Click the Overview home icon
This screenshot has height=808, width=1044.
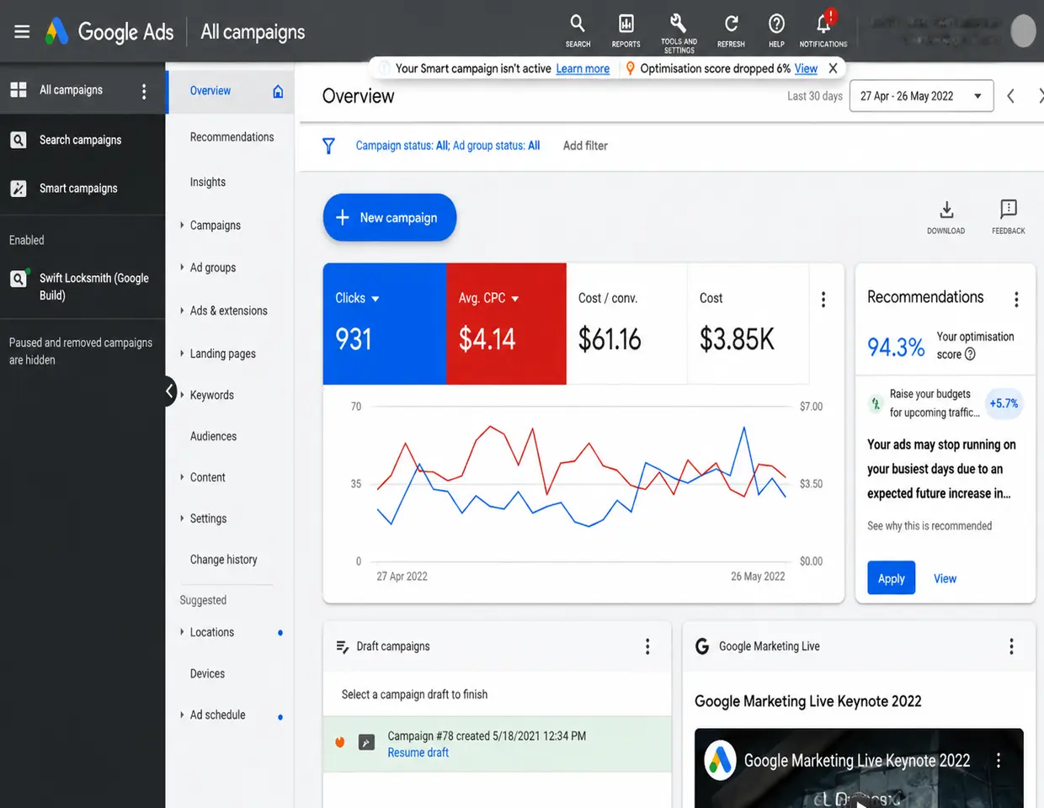click(278, 91)
